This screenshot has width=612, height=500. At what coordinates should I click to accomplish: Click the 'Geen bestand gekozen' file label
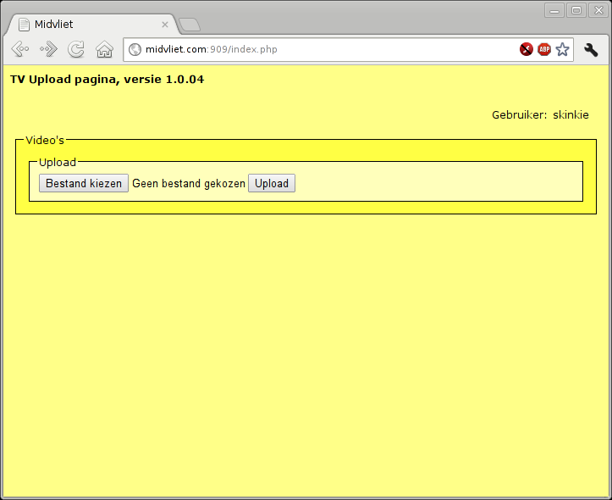click(189, 183)
